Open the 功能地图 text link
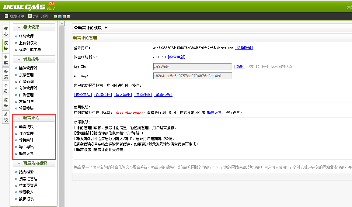Image resolution: width=352 pixels, height=207 pixels. pos(40,16)
